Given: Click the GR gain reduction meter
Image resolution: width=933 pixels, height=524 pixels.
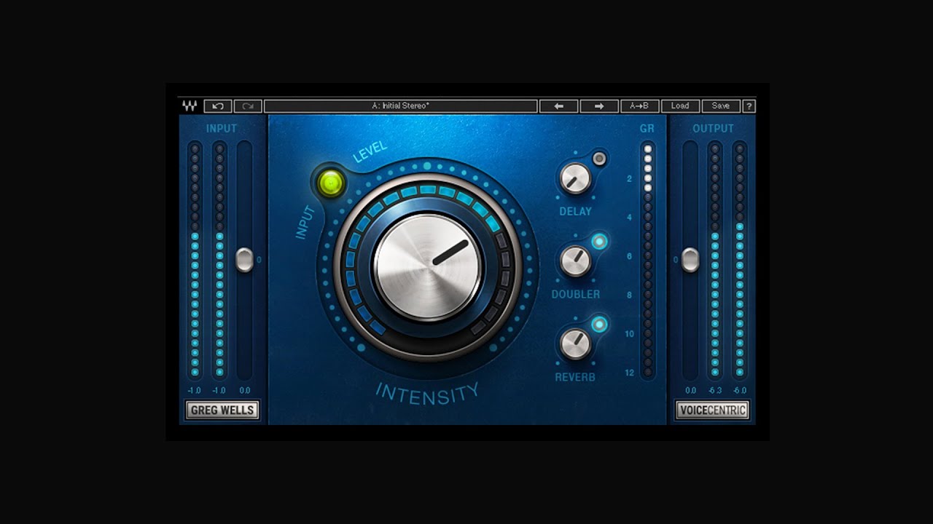Looking at the screenshot, I should coord(647,260).
